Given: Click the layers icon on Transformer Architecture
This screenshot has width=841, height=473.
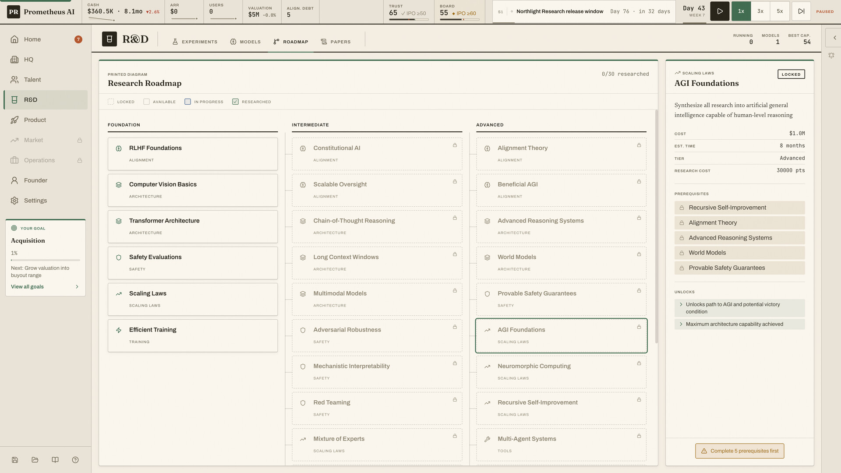Looking at the screenshot, I should point(119,221).
